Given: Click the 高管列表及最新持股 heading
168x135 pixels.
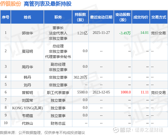Looking at the screenshot, I should 48,4.
